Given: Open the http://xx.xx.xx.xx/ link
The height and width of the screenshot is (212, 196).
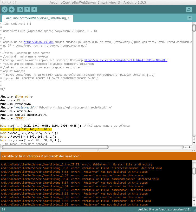Looking at the screenshot, I should 38,42.
